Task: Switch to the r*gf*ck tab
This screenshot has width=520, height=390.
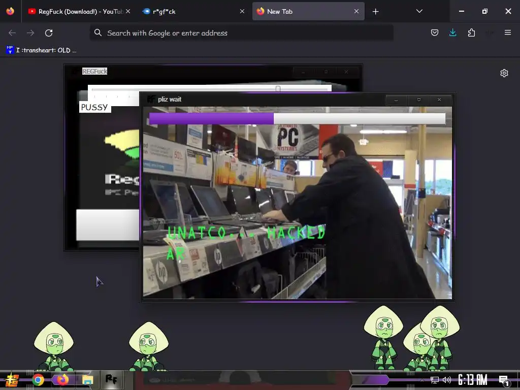Action: [193, 11]
